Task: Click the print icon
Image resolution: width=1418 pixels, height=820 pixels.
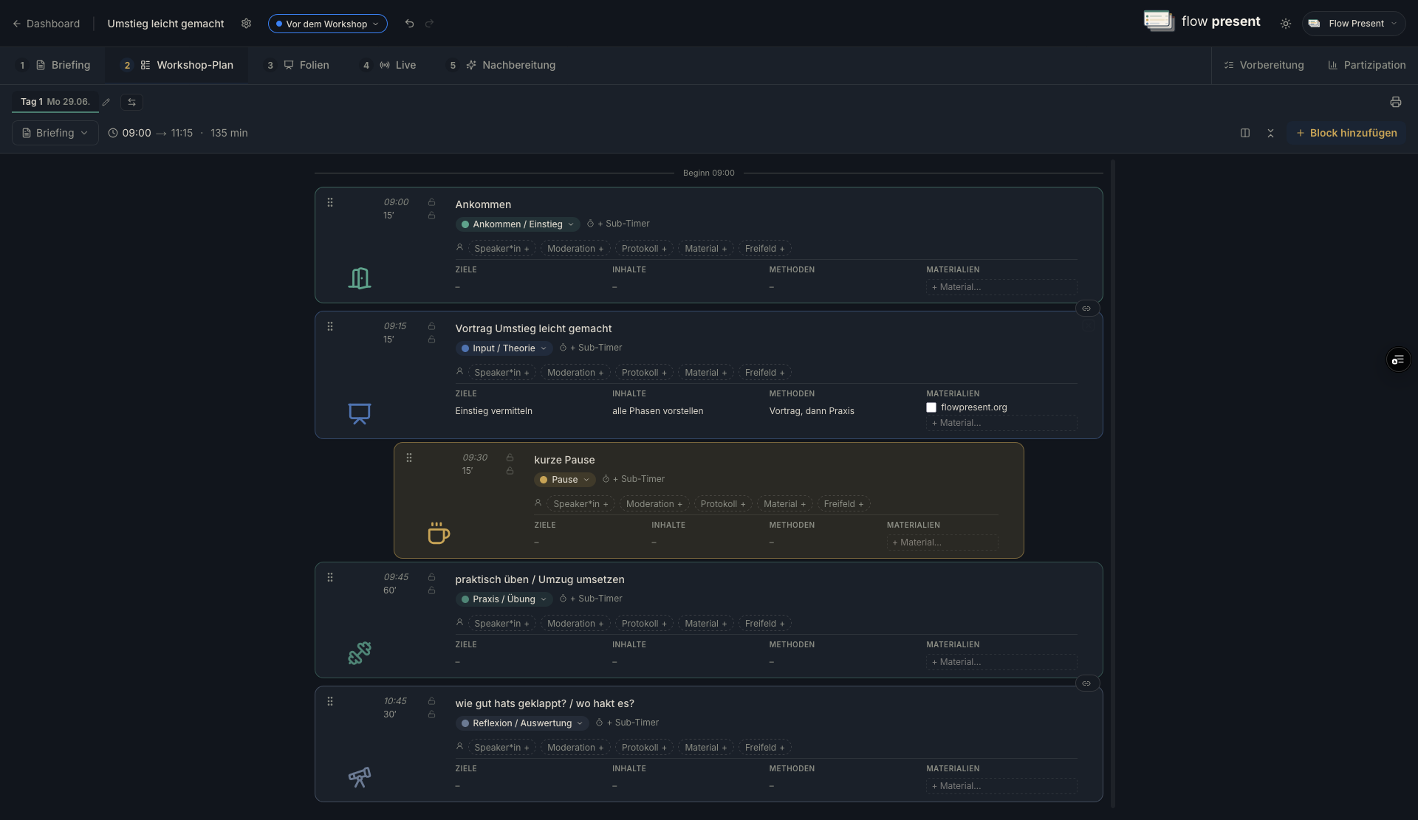Action: click(x=1395, y=102)
